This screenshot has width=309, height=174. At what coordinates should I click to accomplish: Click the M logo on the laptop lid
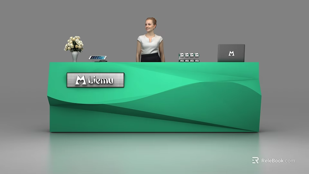click(x=231, y=53)
